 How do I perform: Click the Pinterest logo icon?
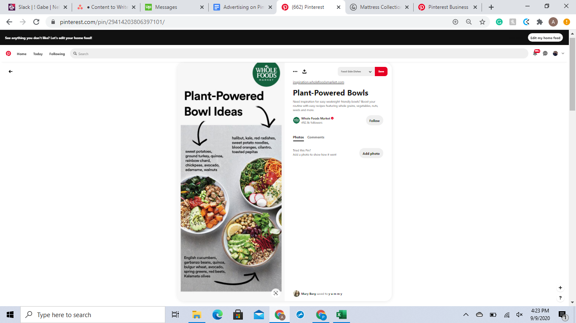pyautogui.click(x=8, y=54)
